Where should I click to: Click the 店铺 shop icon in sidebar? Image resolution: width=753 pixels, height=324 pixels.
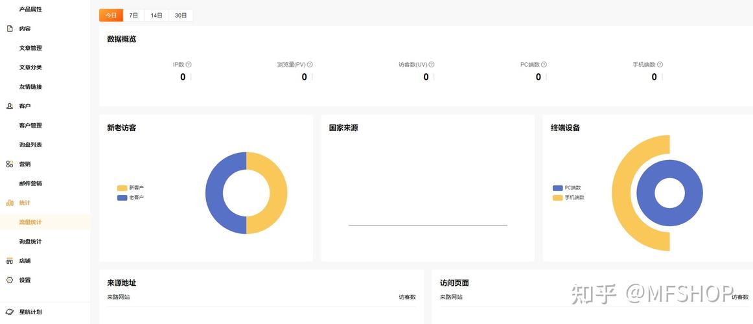coord(10,261)
